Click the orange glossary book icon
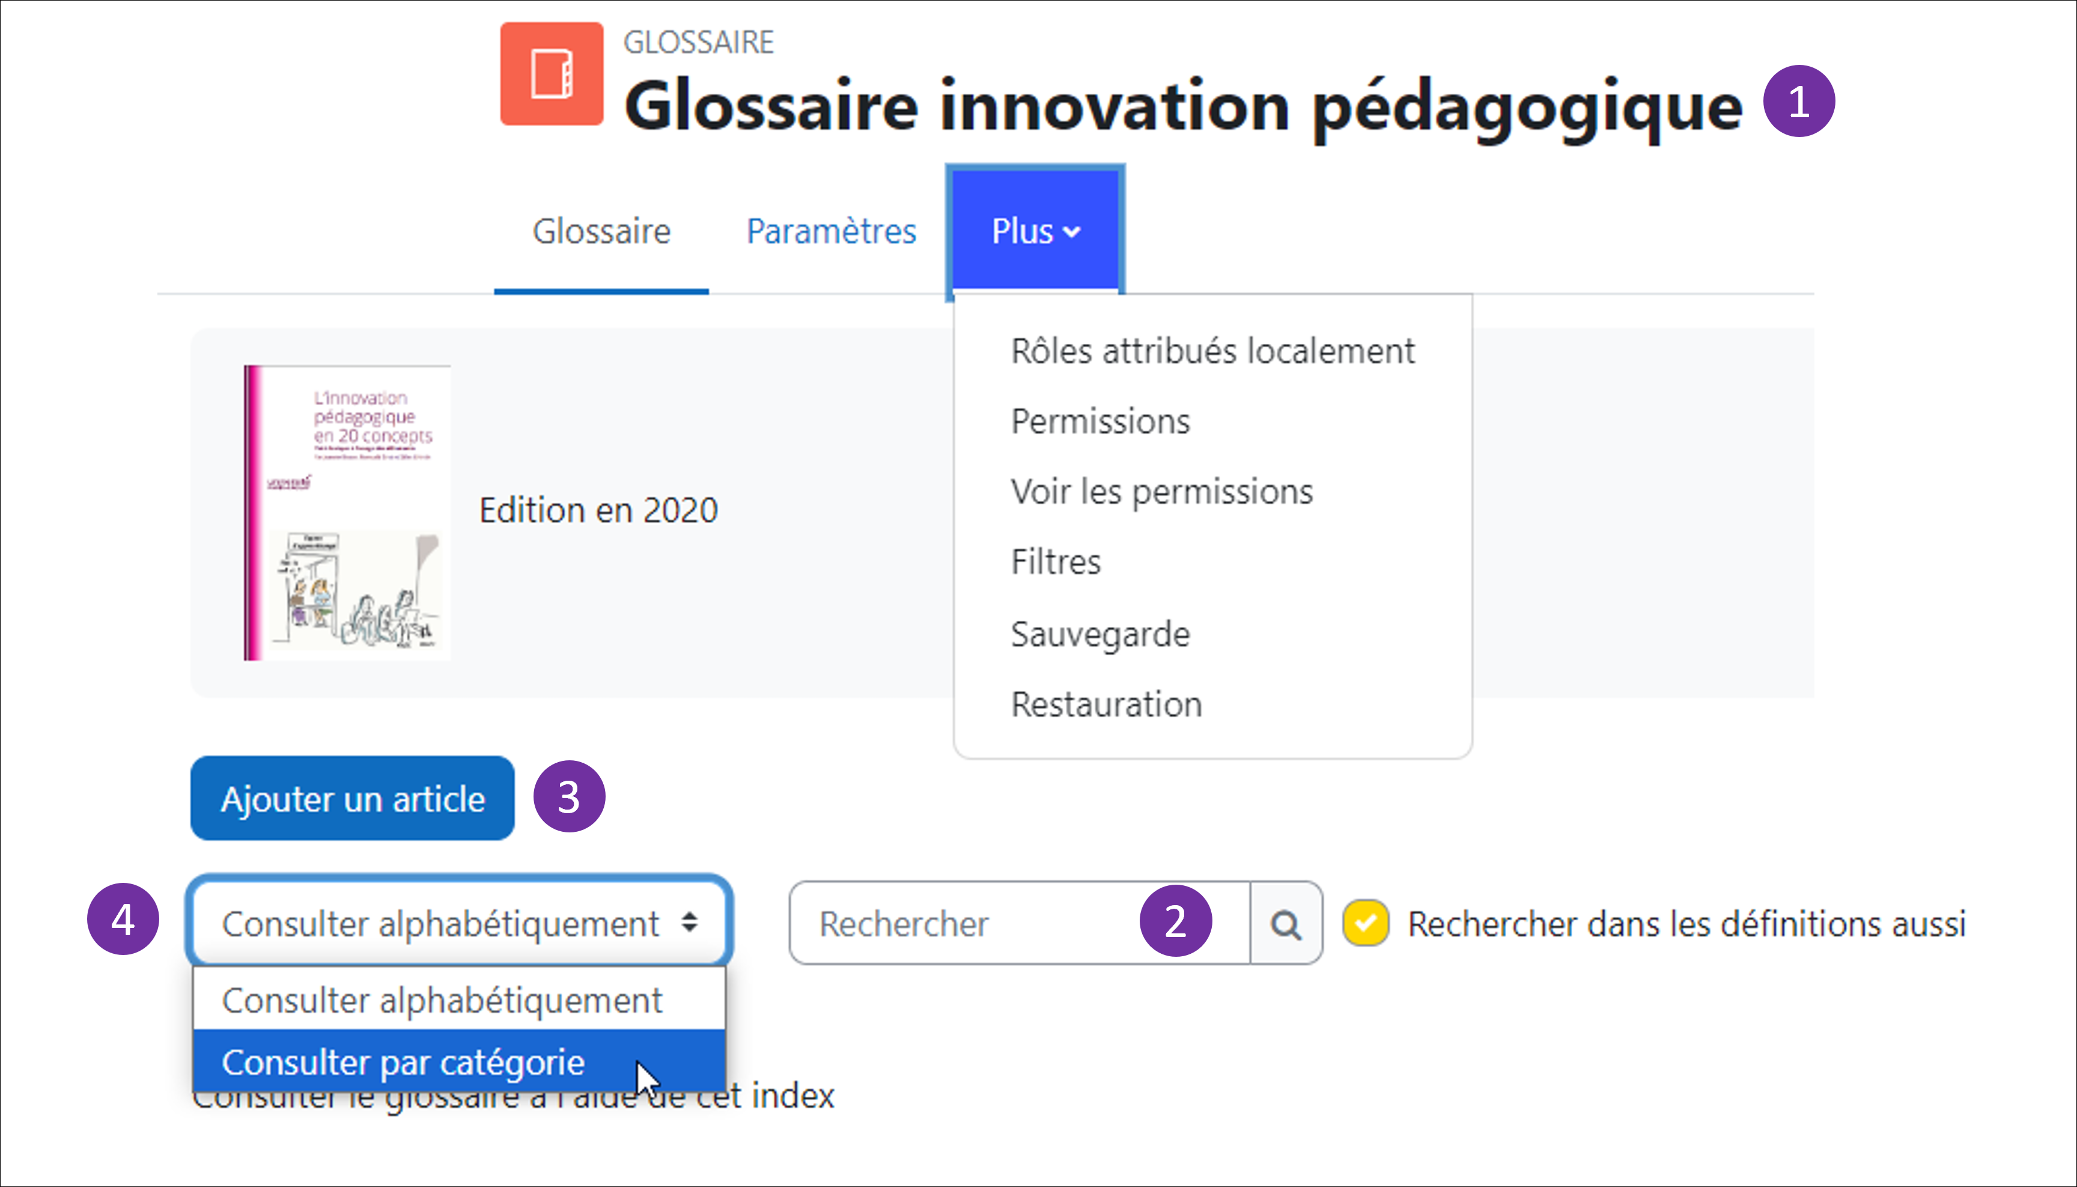 pyautogui.click(x=552, y=74)
